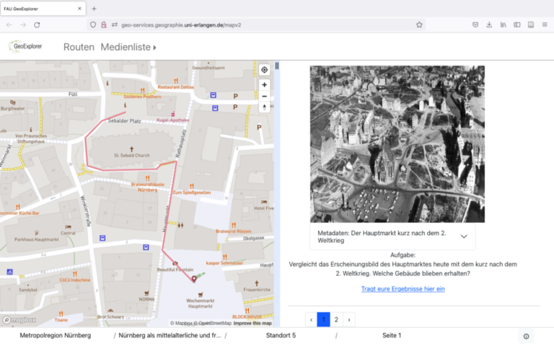Open the 'Tragt eure Ergebnisse hier ein' link
The height and width of the screenshot is (346, 554).
tap(403, 289)
